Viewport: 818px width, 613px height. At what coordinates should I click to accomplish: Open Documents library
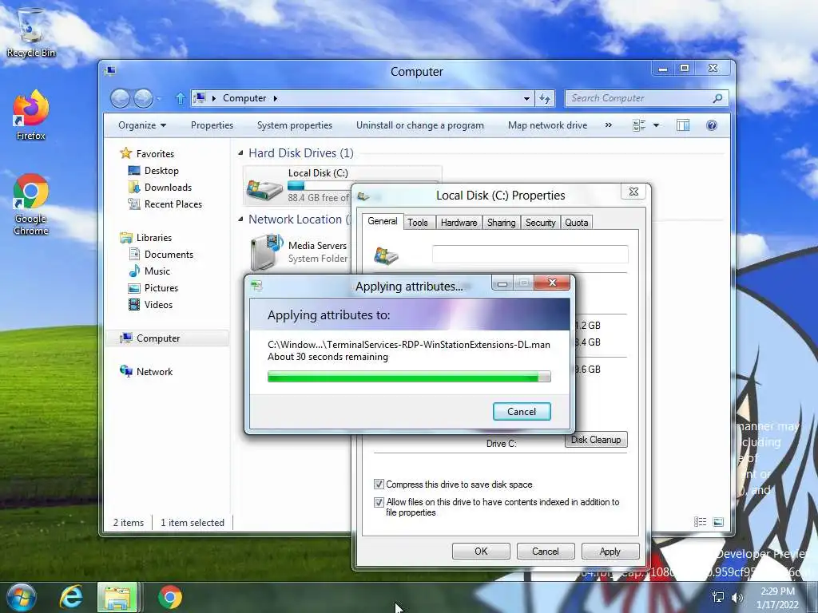tap(161, 255)
